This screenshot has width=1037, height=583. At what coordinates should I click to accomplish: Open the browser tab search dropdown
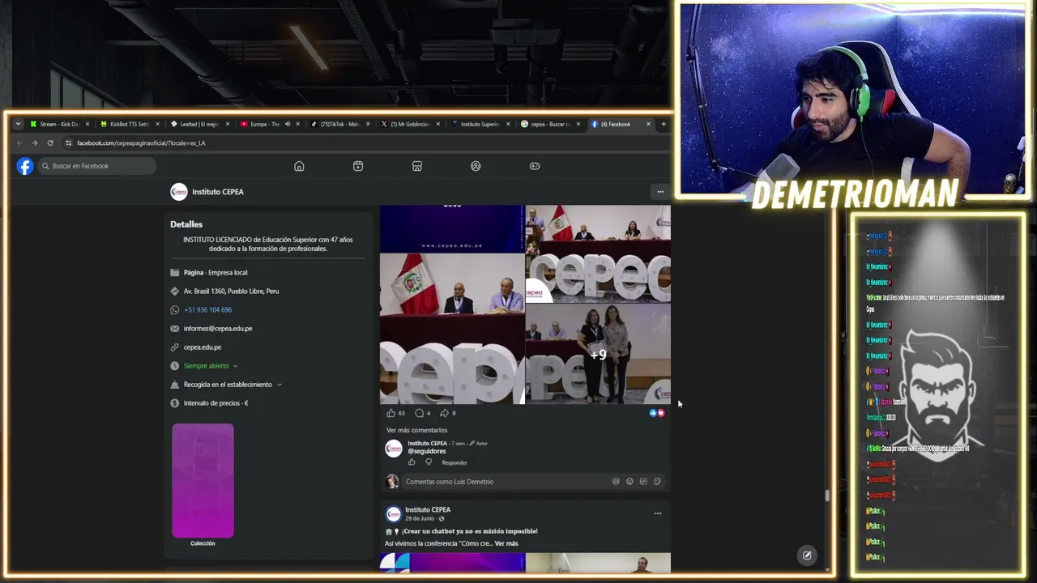coord(18,124)
